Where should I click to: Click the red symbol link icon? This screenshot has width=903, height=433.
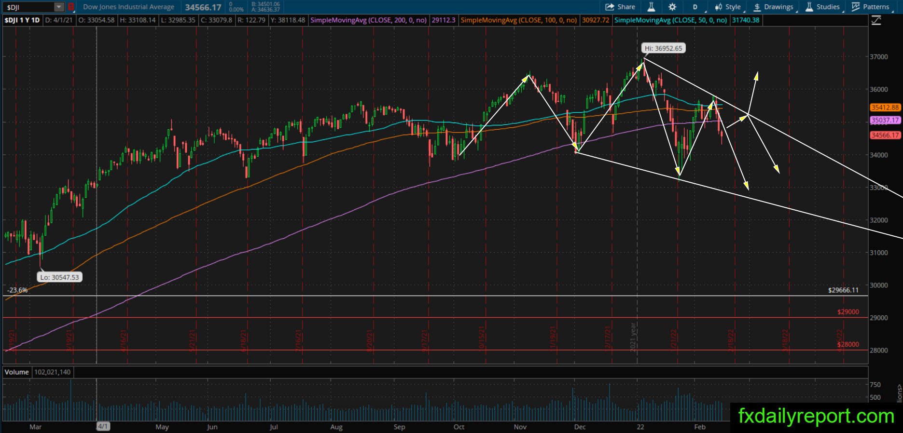click(71, 7)
